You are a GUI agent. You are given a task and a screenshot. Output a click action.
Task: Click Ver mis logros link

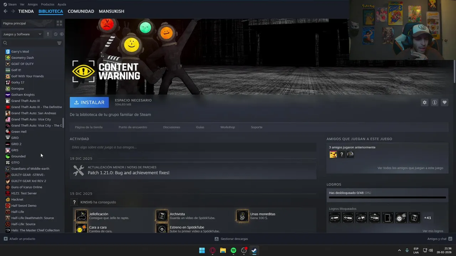pyautogui.click(x=433, y=231)
